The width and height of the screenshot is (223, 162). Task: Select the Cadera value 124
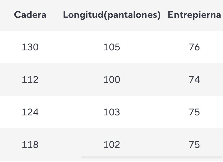30,112
